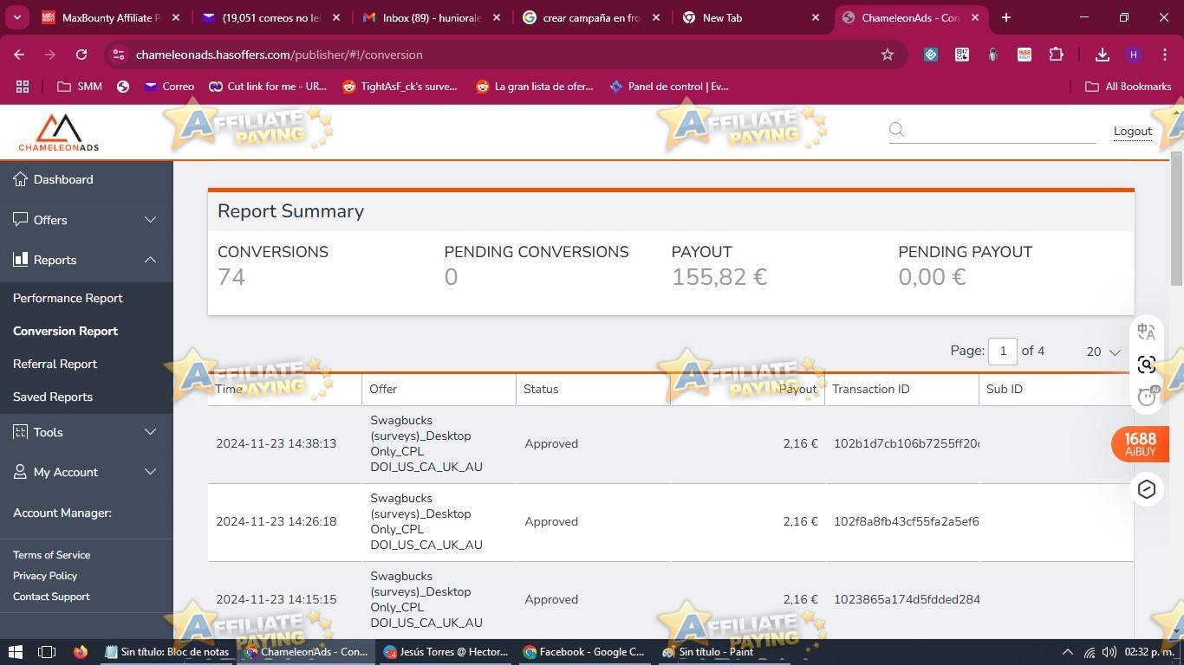Switch to the crear campaña Google tab

[x=591, y=17]
